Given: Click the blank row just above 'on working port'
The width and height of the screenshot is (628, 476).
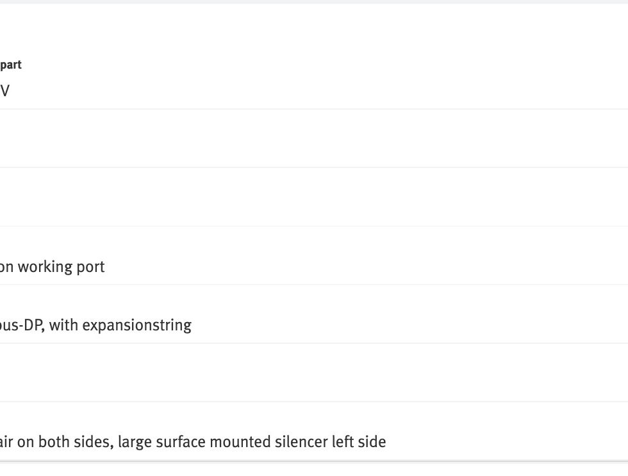Looking at the screenshot, I should click(x=314, y=197).
